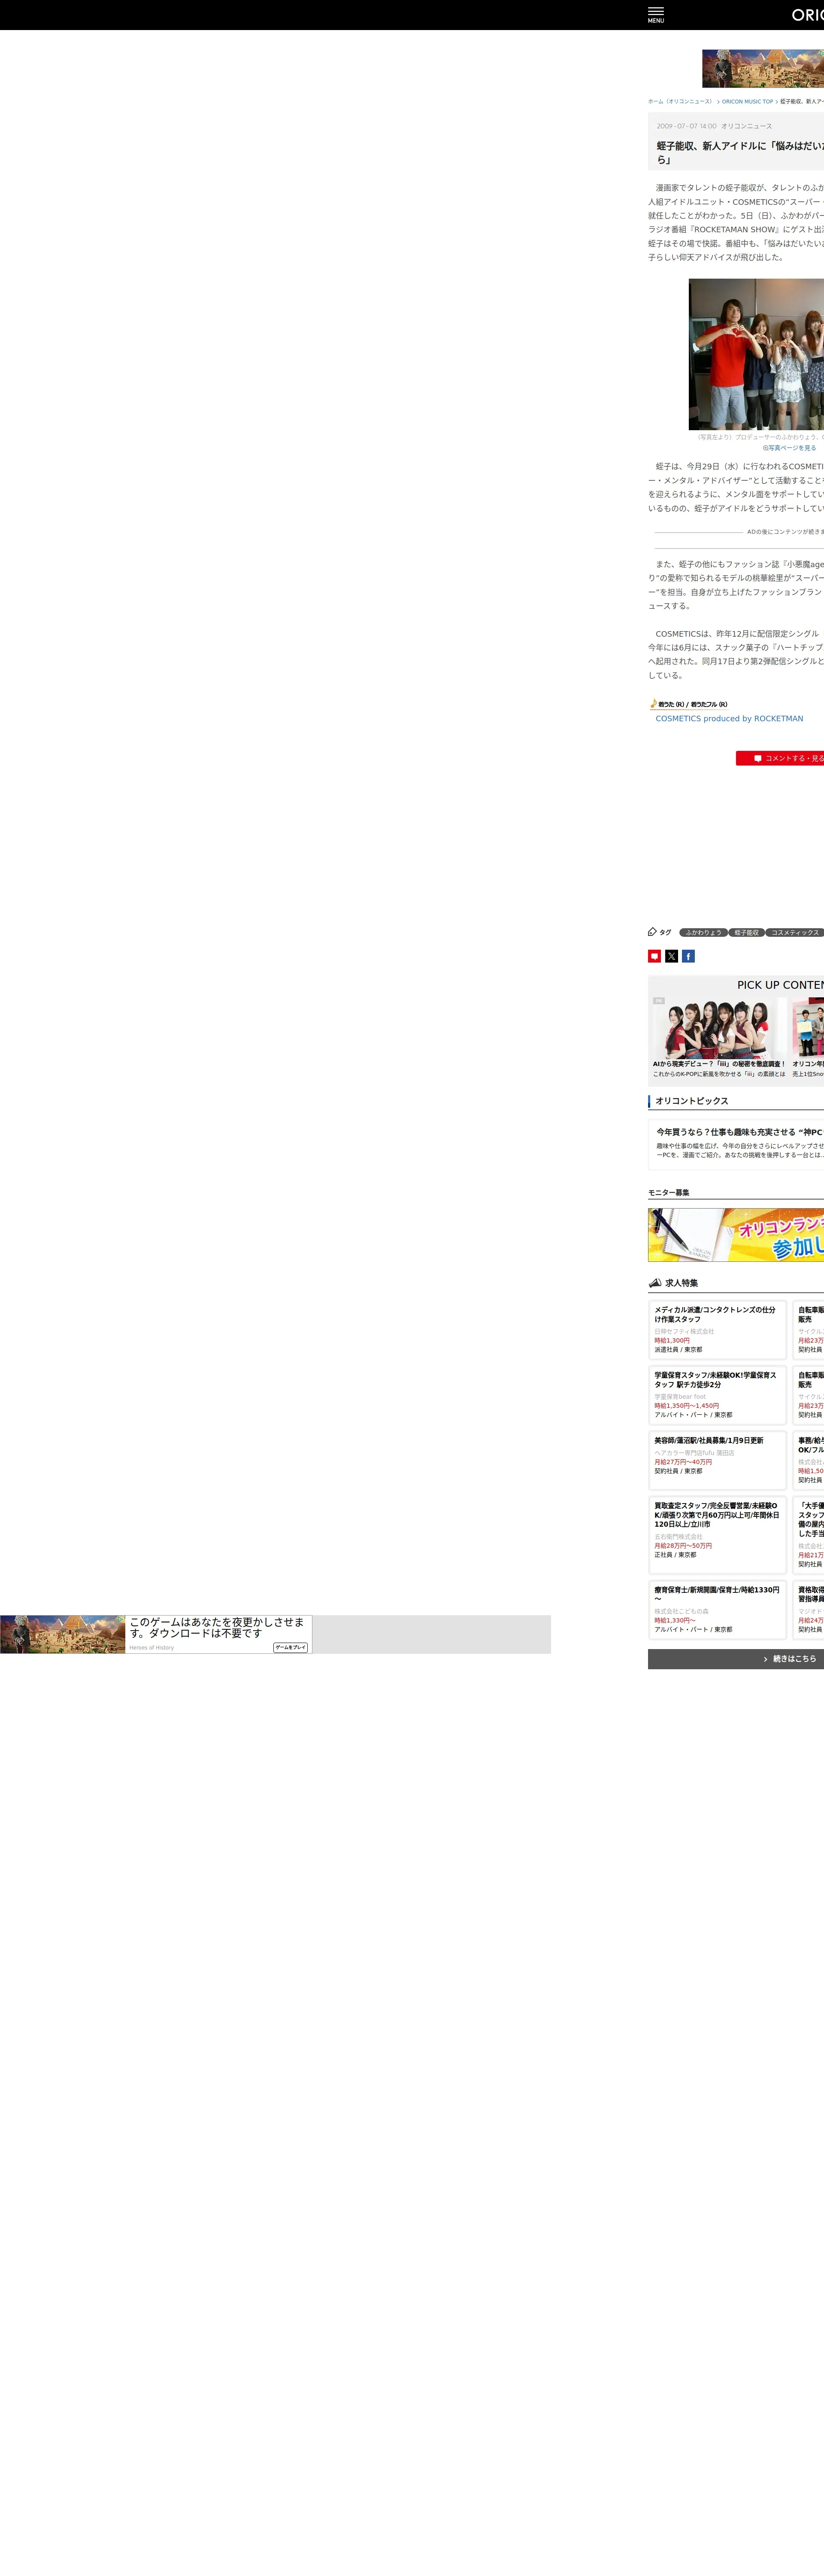Click the ORICON logo in the header

click(808, 15)
